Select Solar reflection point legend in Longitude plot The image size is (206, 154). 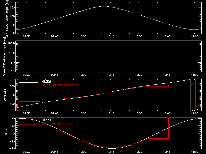pos(59,85)
